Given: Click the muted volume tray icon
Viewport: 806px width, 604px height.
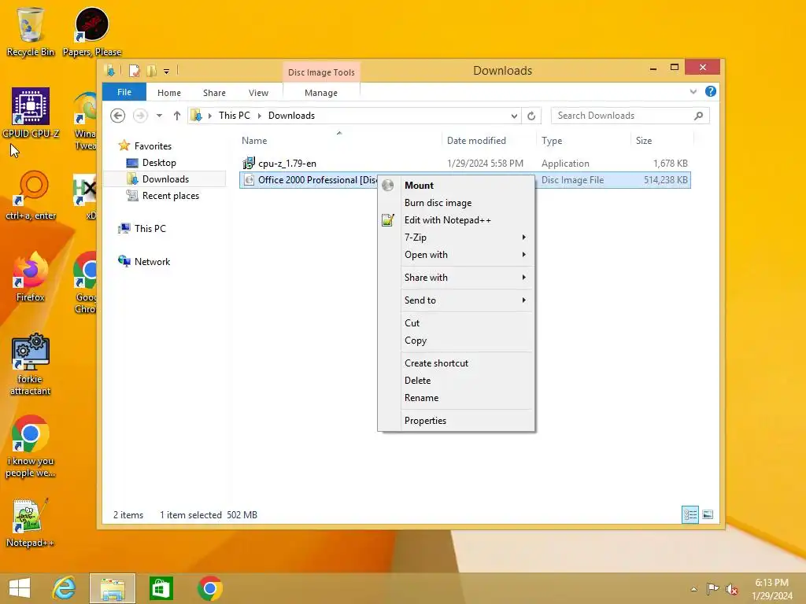Looking at the screenshot, I should [x=731, y=589].
